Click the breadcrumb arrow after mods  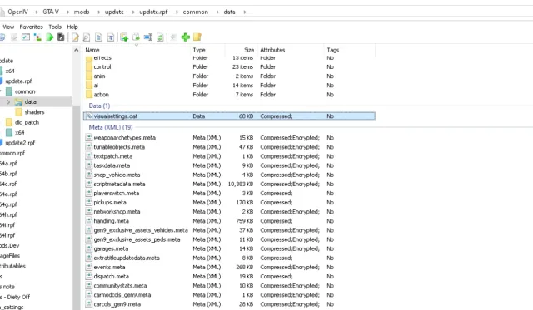(x=98, y=12)
